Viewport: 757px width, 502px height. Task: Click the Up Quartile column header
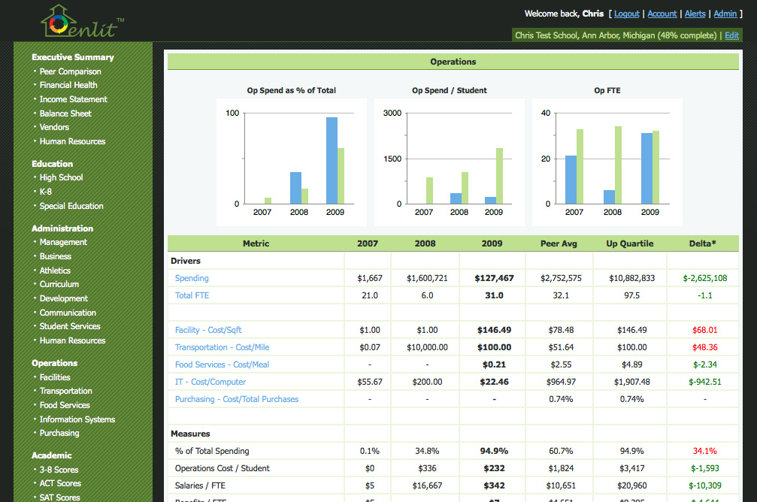pyautogui.click(x=629, y=243)
